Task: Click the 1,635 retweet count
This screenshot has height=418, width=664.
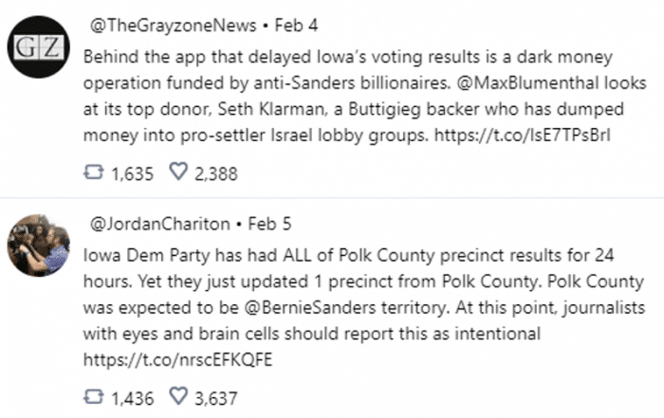Action: coord(132,173)
